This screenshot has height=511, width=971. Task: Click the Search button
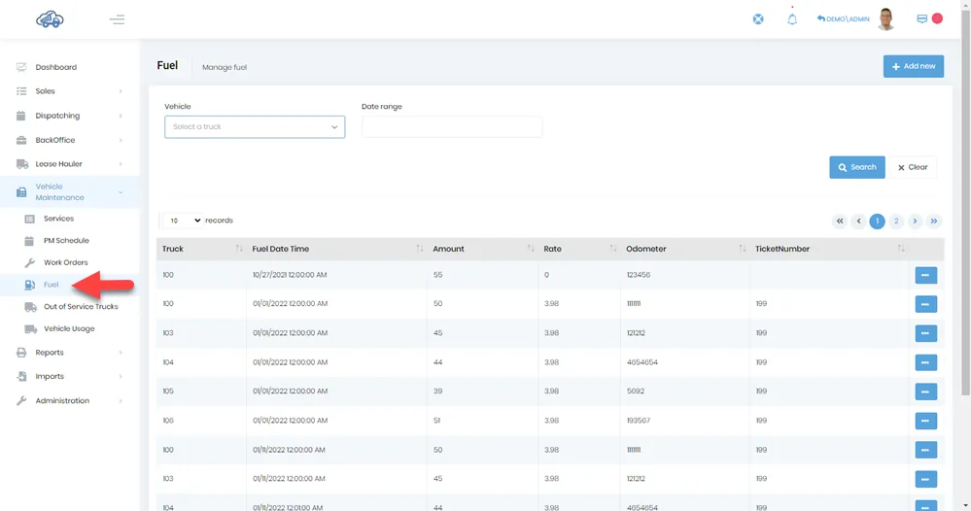coord(857,167)
